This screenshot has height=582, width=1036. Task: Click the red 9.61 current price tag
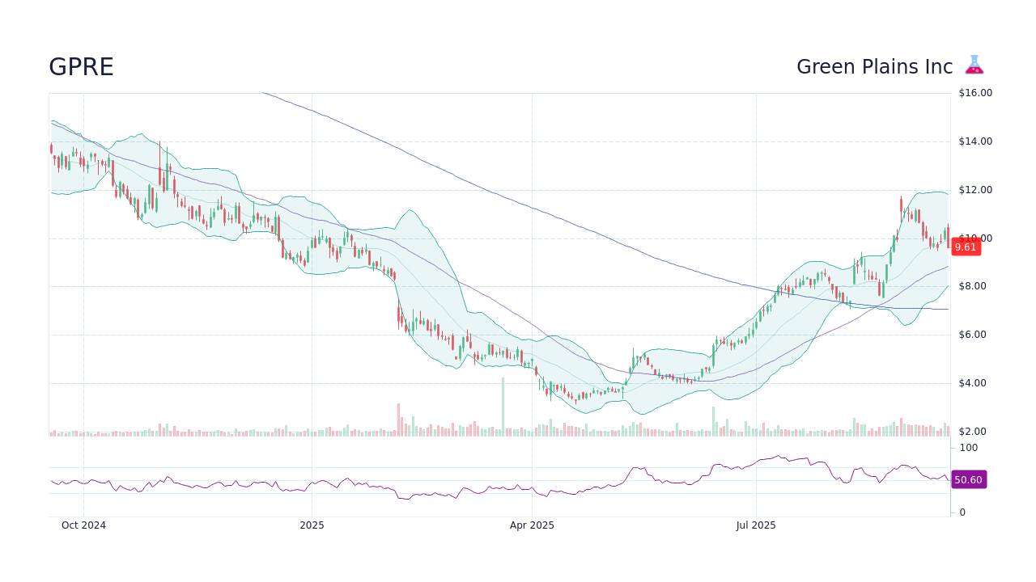(x=966, y=247)
